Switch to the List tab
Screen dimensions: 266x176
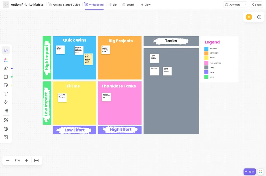113,5
